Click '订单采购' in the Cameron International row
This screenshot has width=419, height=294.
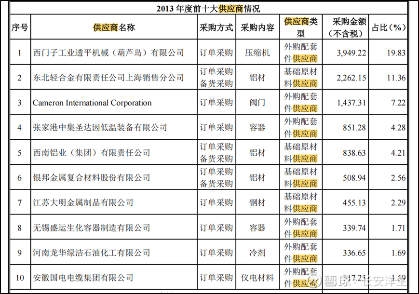[x=216, y=103]
